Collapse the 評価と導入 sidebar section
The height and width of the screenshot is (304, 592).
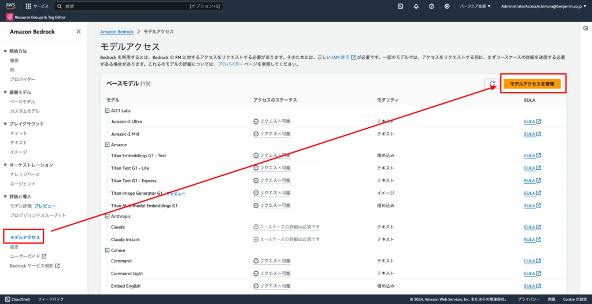tap(5, 197)
